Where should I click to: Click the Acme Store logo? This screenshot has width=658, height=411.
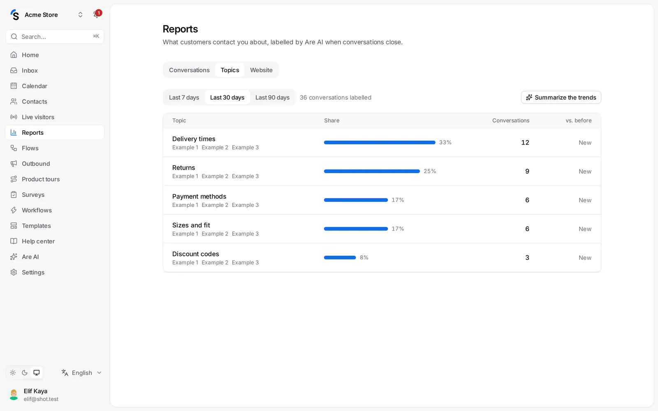[15, 15]
